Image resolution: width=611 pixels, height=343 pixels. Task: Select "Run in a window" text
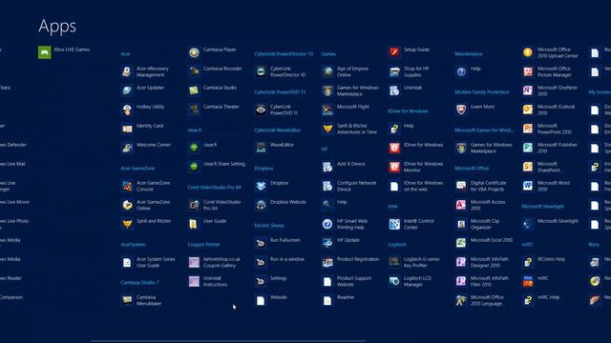click(x=287, y=259)
